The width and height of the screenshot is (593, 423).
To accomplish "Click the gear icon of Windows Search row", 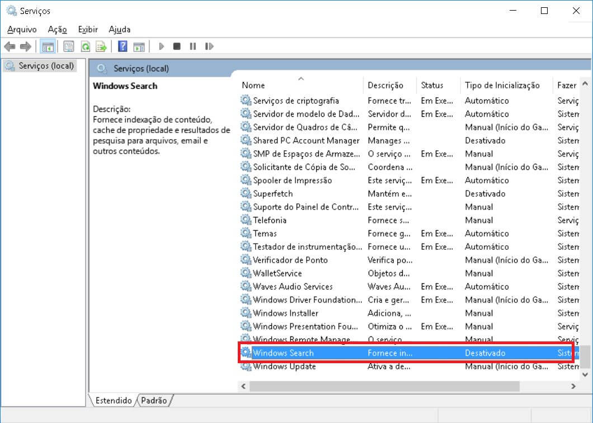I will (x=246, y=353).
